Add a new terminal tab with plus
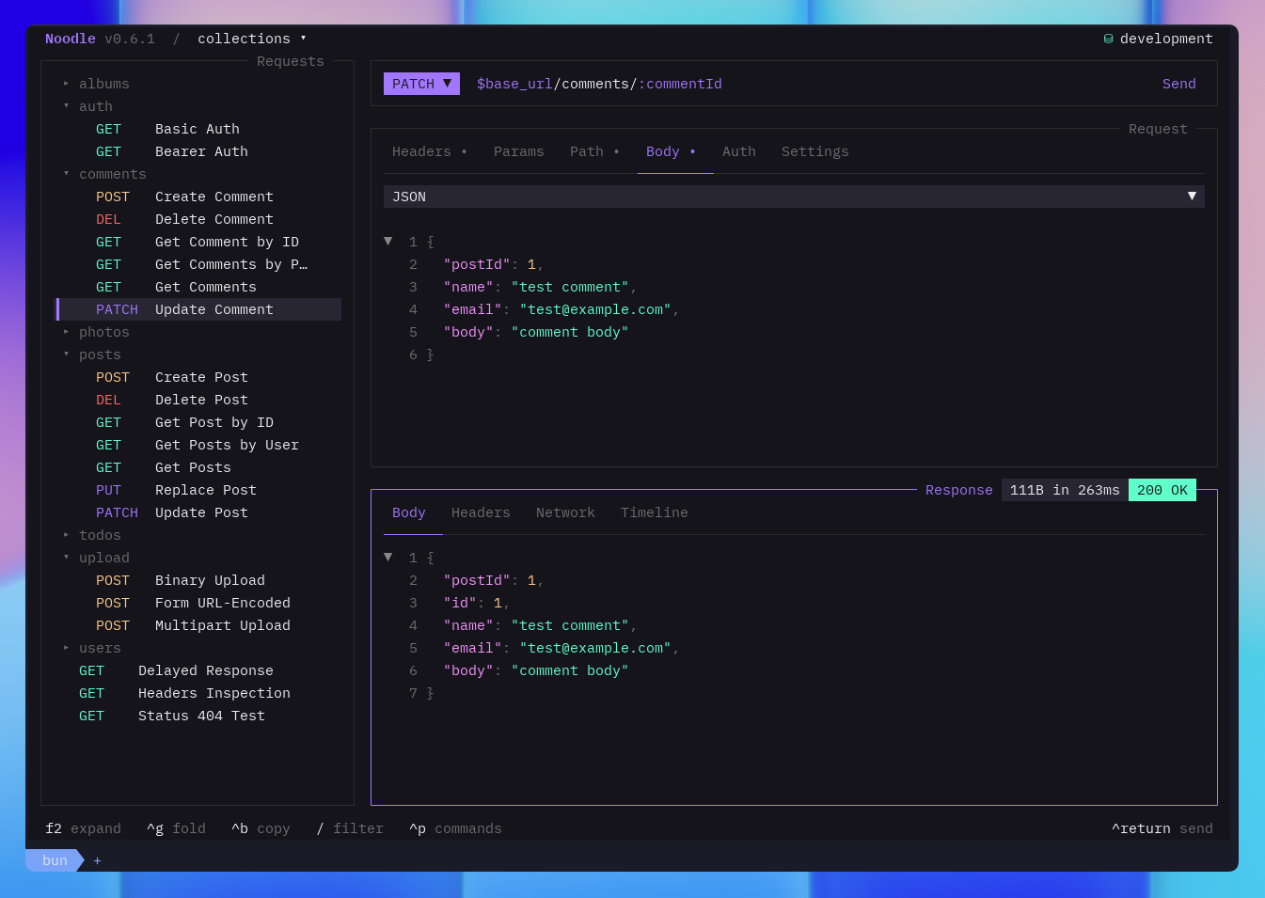Screen dimensions: 1265x898 (97, 860)
